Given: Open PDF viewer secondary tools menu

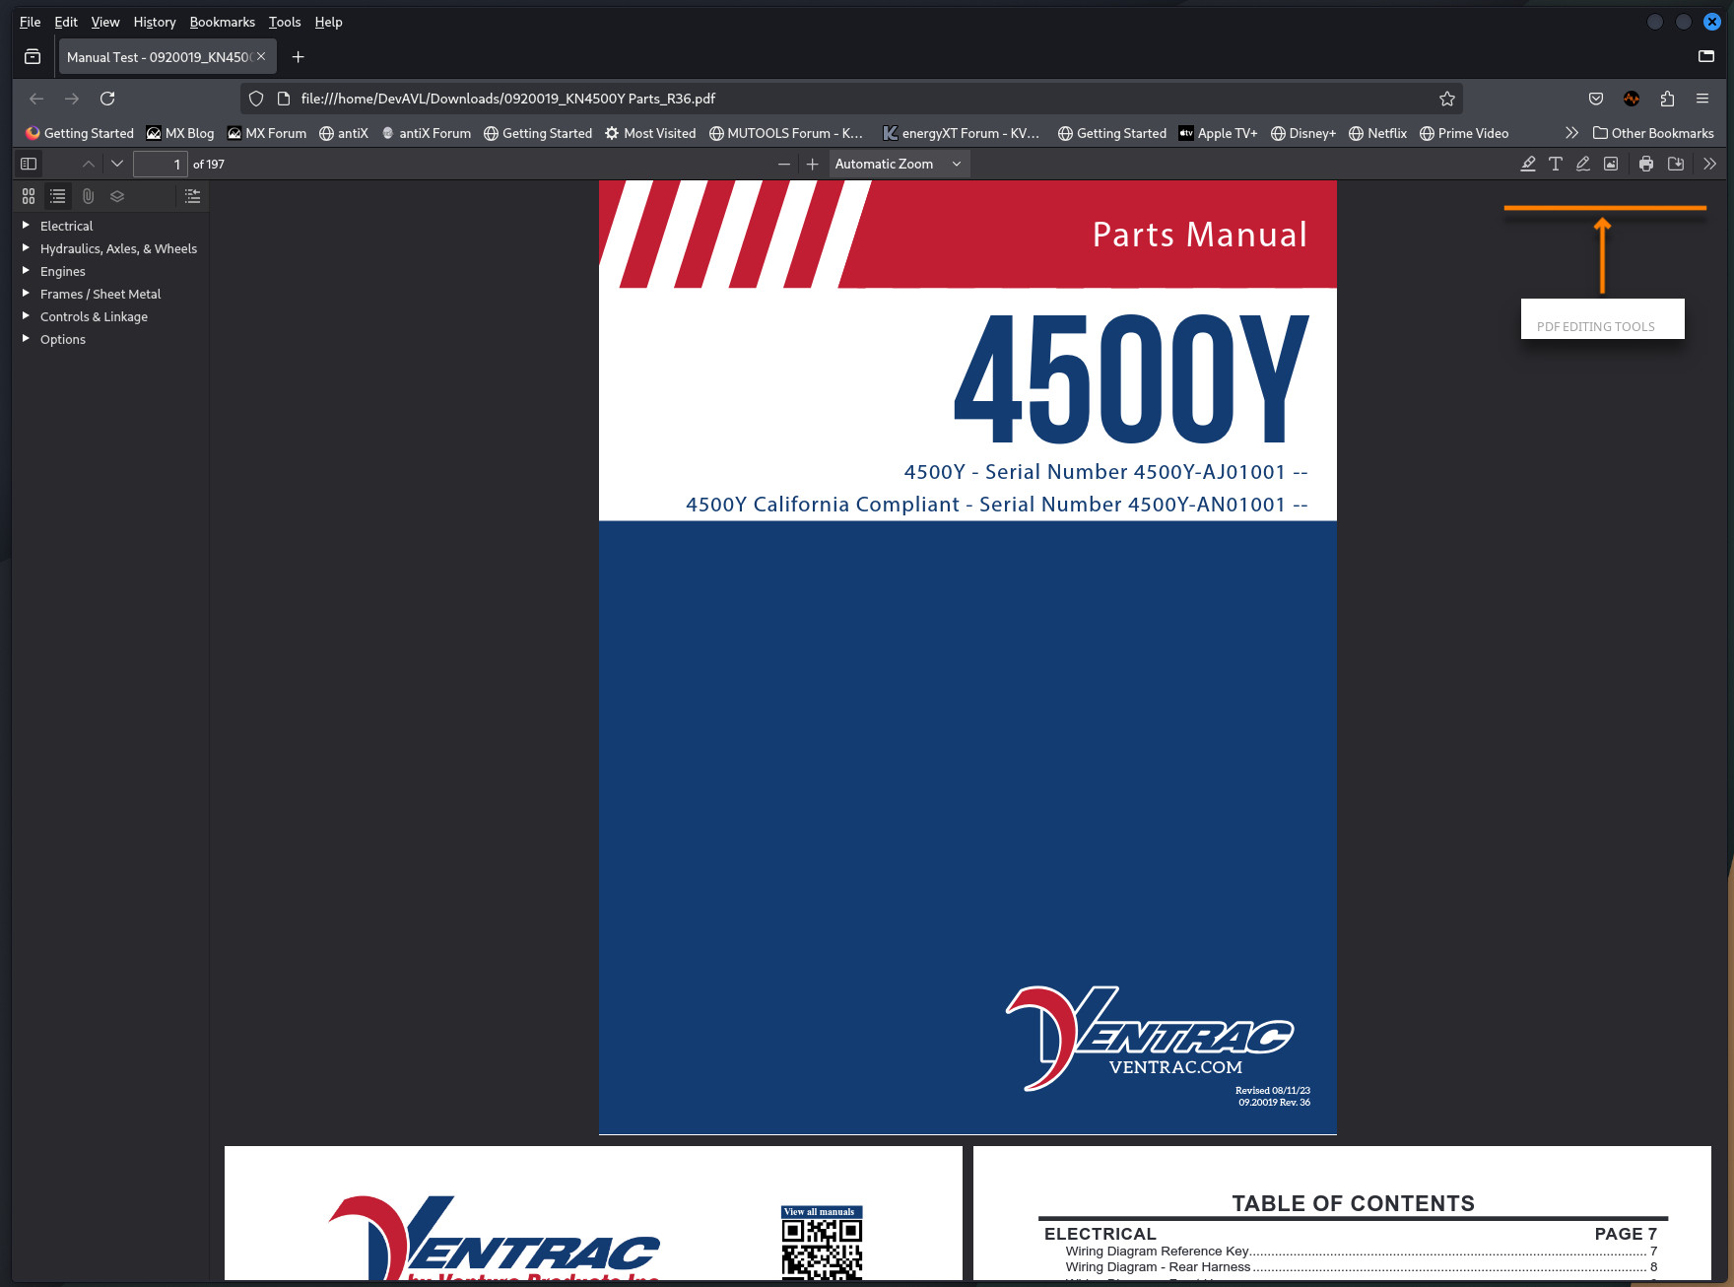Looking at the screenshot, I should coord(1709,164).
